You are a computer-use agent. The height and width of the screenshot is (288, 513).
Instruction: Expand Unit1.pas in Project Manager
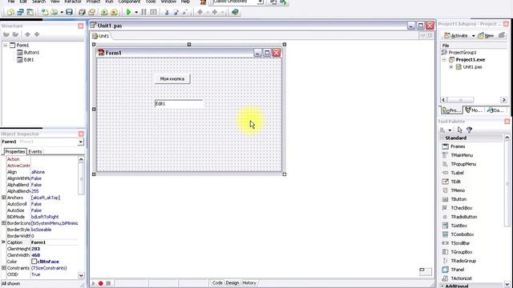click(x=450, y=67)
